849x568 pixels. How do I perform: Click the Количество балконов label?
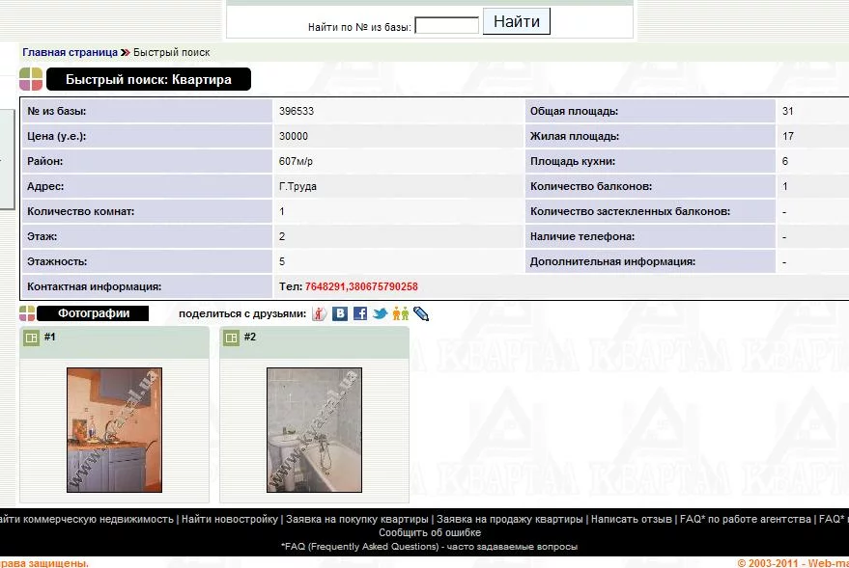591,186
